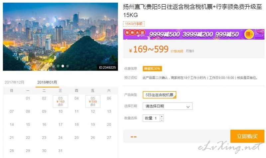Decrease quantity with the minus stepper
Image resolution: width=266 pixels, height=158 pixels.
coord(162,120)
